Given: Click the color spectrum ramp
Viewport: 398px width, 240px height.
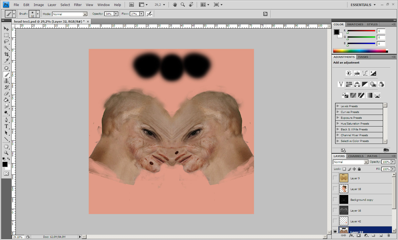Looking at the screenshot, I should [x=360, y=51].
